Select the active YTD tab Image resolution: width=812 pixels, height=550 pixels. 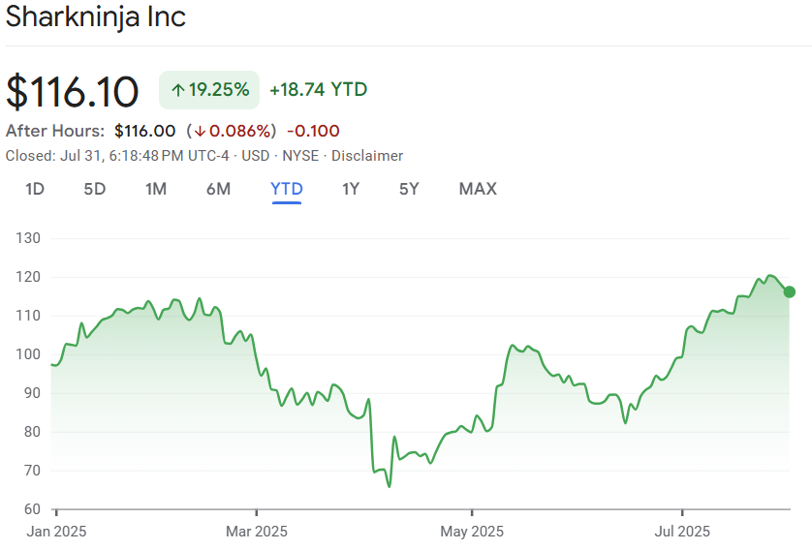pos(287,189)
